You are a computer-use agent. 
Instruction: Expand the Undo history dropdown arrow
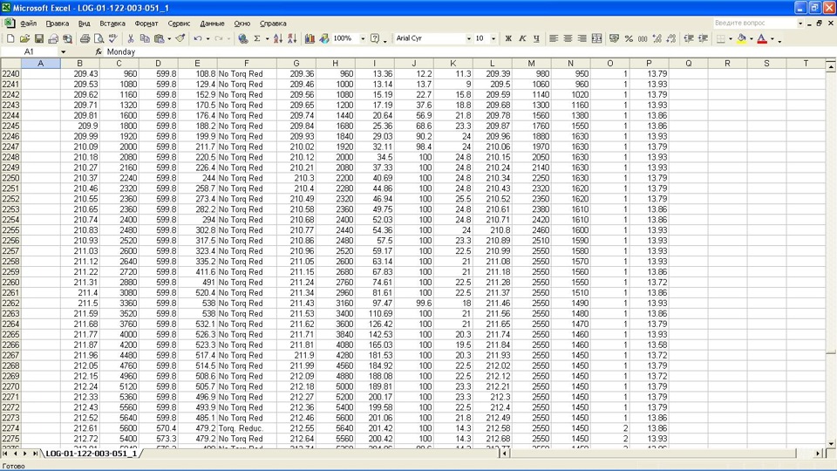point(208,38)
